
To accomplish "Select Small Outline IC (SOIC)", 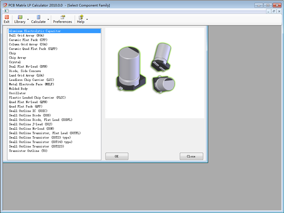I will [54, 111].
